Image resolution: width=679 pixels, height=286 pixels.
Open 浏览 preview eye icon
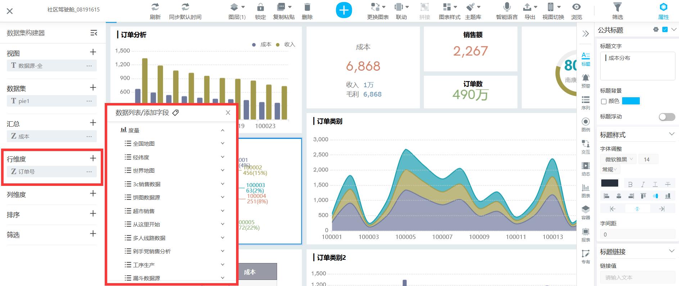click(x=576, y=7)
